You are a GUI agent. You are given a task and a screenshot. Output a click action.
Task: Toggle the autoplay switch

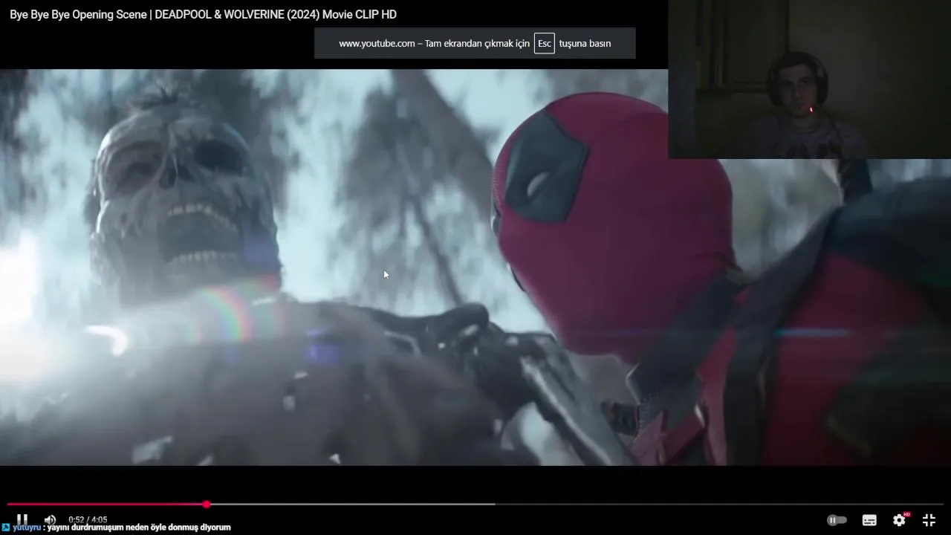coord(837,520)
